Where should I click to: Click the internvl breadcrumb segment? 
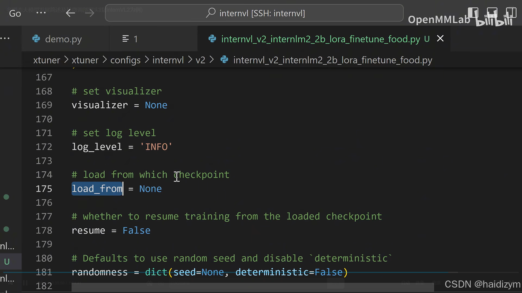tap(168, 60)
